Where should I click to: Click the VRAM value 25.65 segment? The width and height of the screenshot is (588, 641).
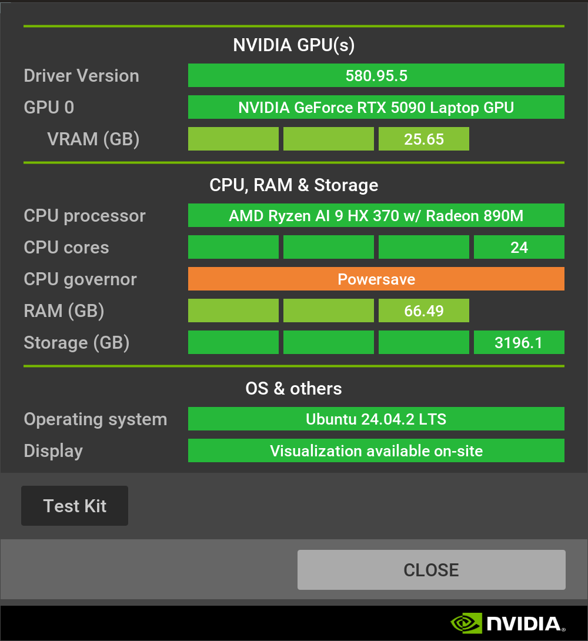coord(424,139)
